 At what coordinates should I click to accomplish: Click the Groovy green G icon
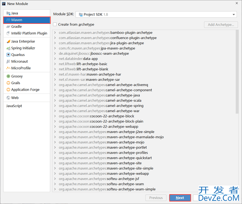click(8, 76)
